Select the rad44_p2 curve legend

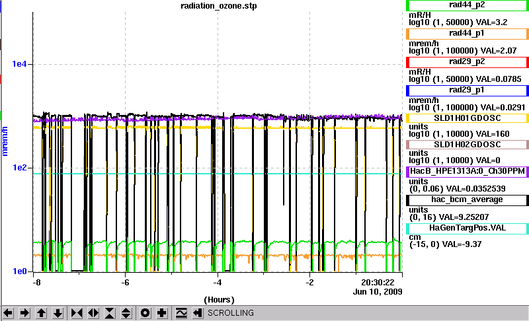468,5
